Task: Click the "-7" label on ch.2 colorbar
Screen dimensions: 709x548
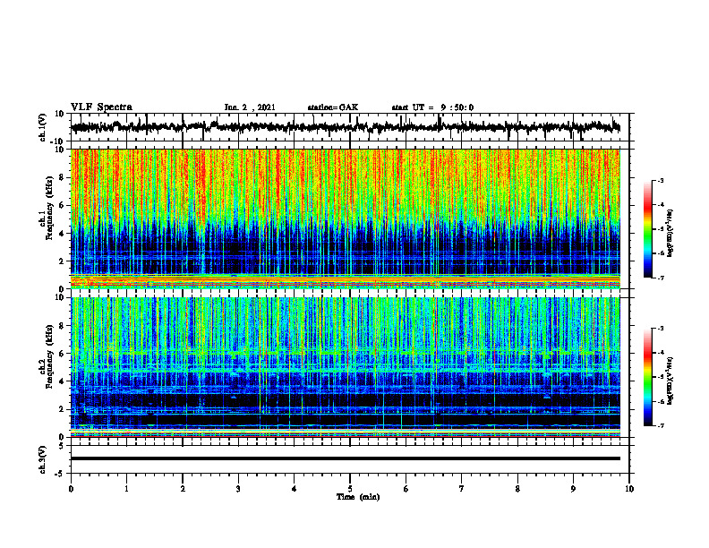Action: click(660, 425)
